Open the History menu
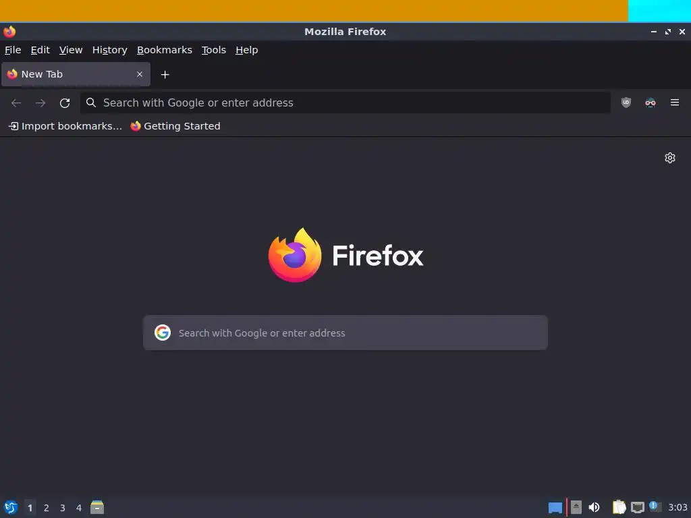691x518 pixels. tap(110, 50)
